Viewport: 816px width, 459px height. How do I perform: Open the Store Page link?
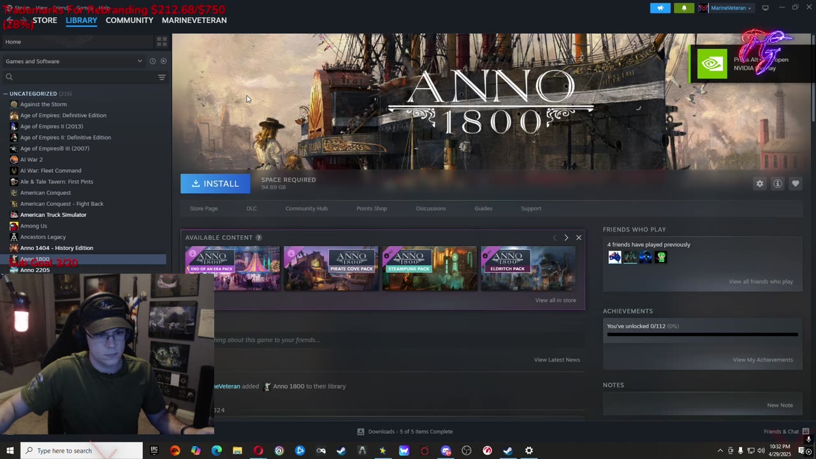click(x=203, y=208)
